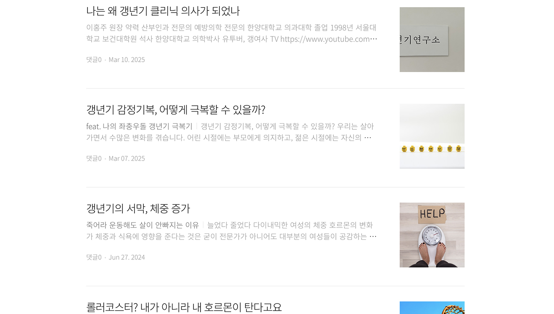The height and width of the screenshot is (314, 554).
Task: Select the Jun 27. 2024 date label
Action: coord(127,257)
